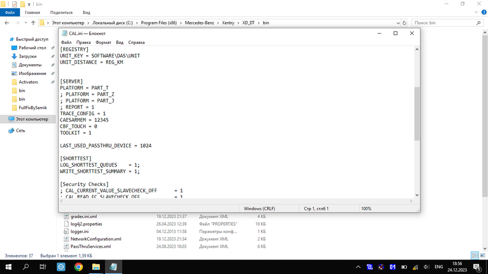Refresh the bin folder view

(404, 23)
